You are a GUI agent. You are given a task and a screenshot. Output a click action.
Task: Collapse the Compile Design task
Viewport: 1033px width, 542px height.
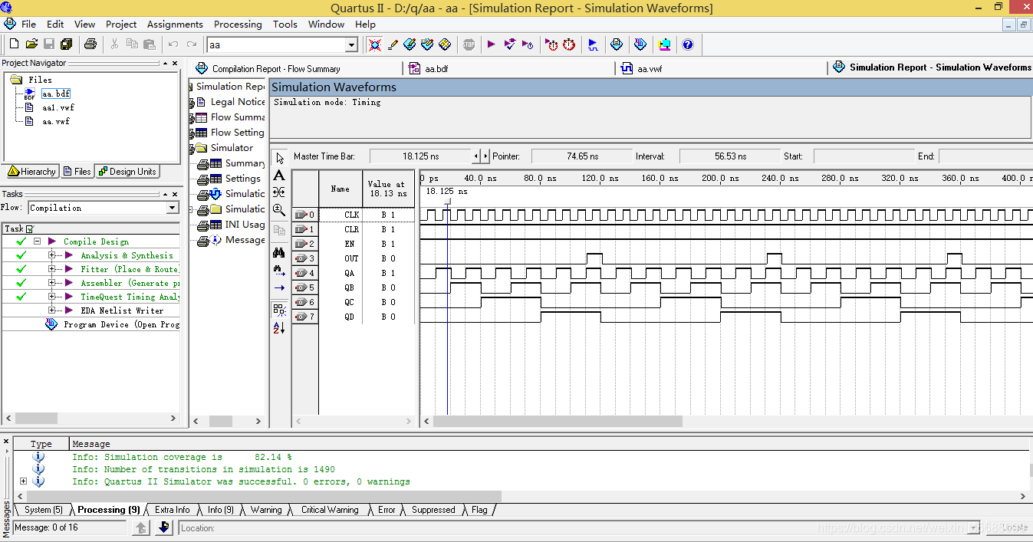[36, 241]
